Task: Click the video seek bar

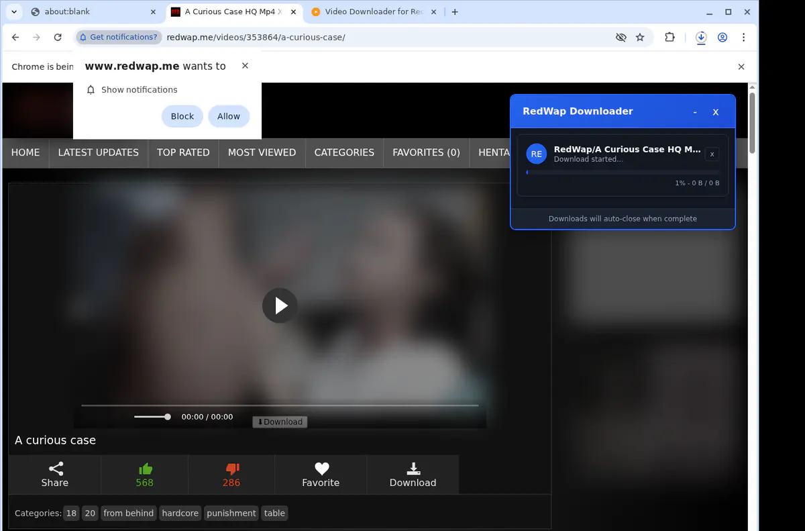Action: (x=280, y=405)
